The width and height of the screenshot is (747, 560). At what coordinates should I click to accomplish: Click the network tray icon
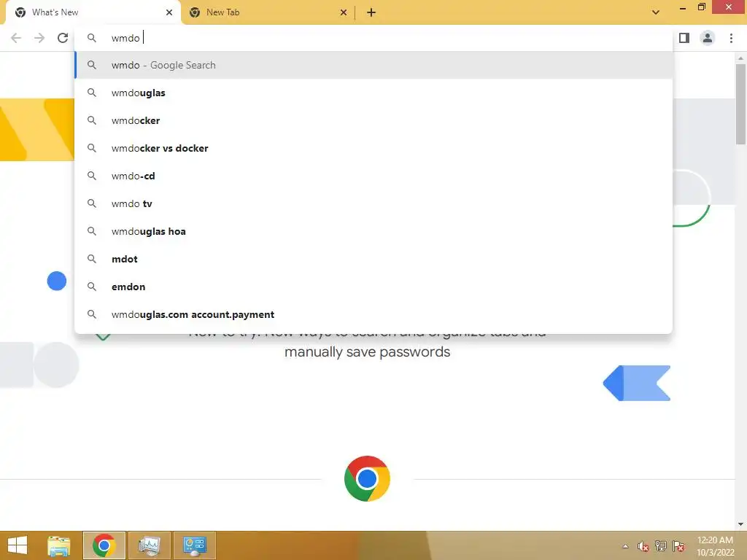tap(661, 546)
